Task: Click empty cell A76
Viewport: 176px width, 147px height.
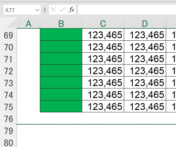Action: (28, 118)
